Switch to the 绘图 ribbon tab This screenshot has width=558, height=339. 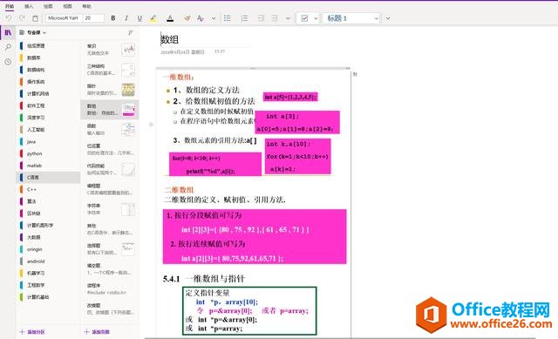(48, 6)
